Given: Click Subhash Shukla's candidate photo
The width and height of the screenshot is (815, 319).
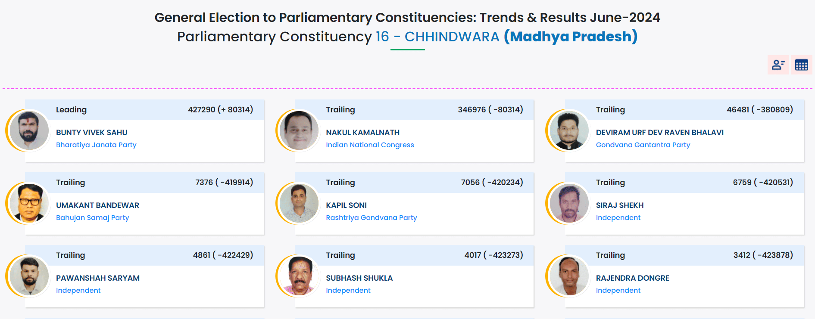Looking at the screenshot, I should (x=299, y=276).
